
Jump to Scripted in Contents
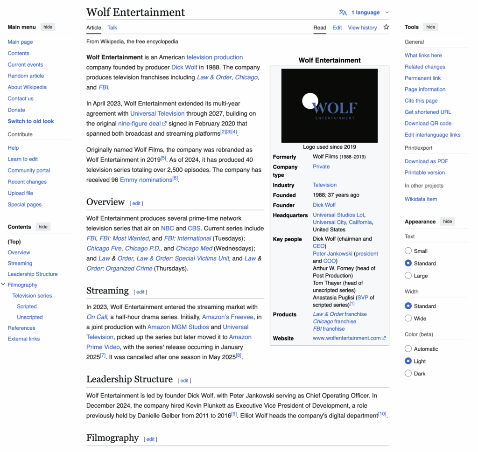[27, 306]
